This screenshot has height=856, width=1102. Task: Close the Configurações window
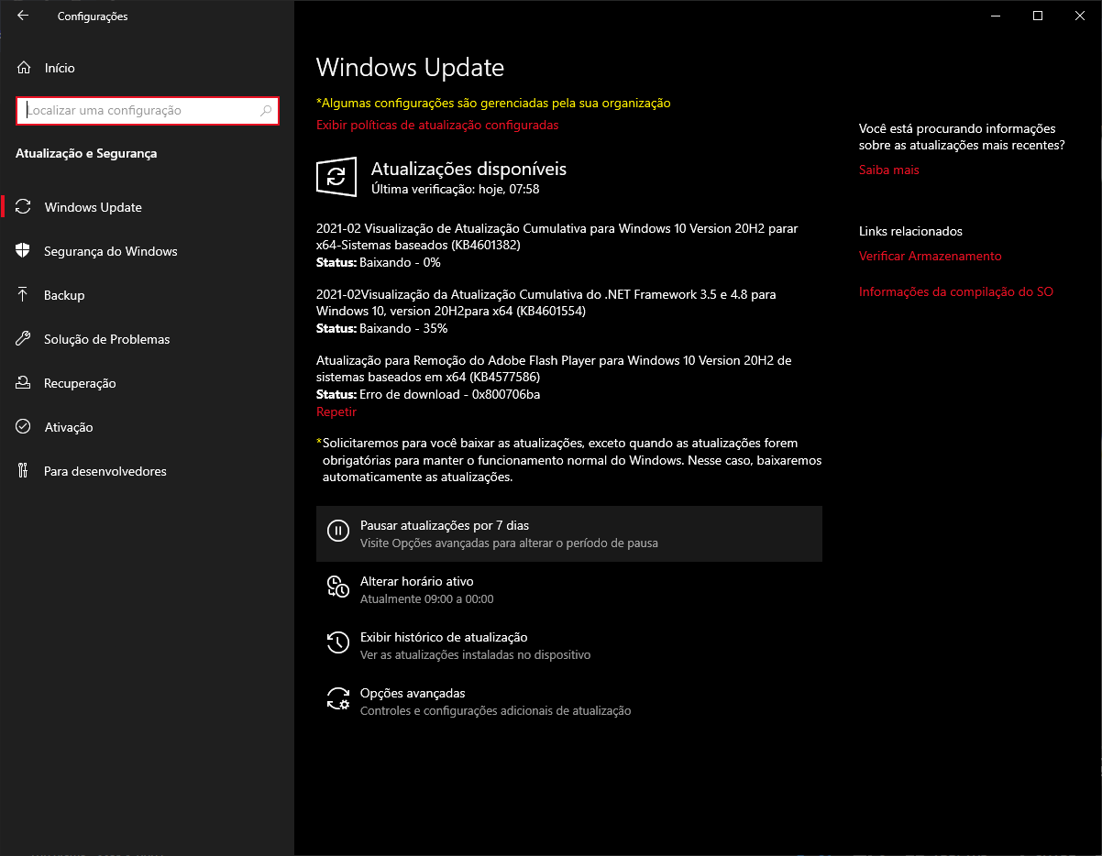click(1080, 16)
